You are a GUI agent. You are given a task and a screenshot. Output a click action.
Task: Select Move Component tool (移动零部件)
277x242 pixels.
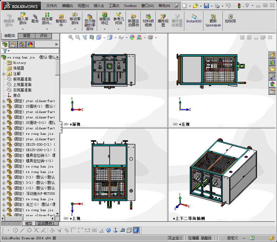(75, 18)
